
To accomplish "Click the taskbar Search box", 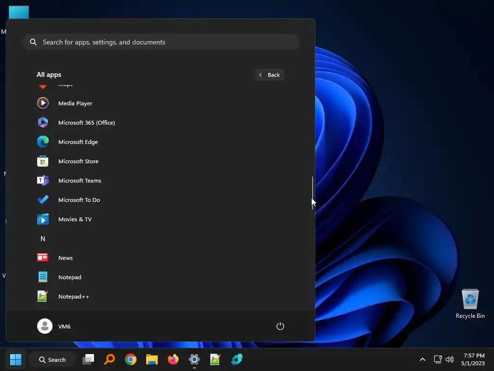I will pyautogui.click(x=52, y=359).
